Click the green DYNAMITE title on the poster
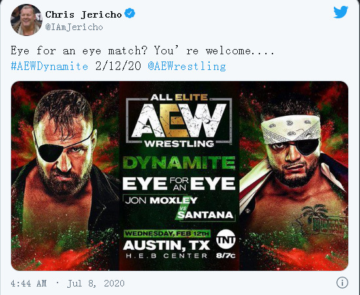This screenshot has width=360, height=295. (179, 163)
